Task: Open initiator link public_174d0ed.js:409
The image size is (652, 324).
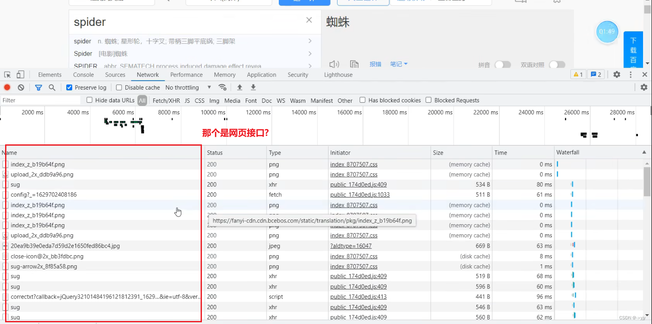Action: [x=358, y=184]
